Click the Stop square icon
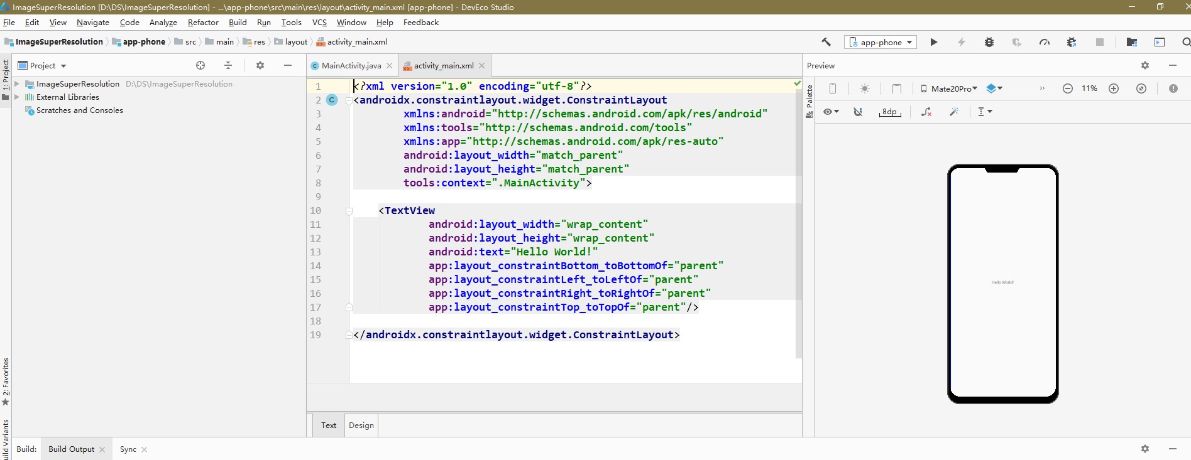This screenshot has width=1191, height=460. 1100,42
